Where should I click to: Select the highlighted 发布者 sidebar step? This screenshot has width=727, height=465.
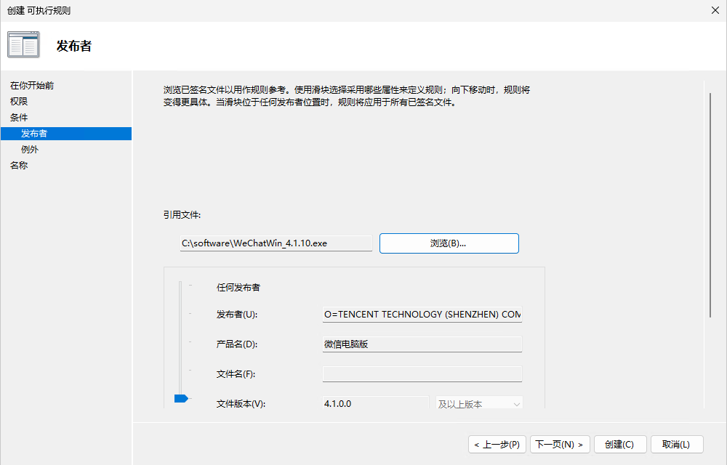[x=66, y=134]
